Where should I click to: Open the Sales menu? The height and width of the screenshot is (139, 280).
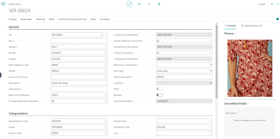[x=93, y=19]
